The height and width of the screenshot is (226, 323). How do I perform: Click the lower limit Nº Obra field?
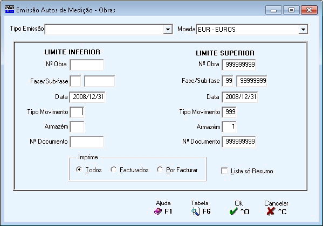click(x=86, y=65)
